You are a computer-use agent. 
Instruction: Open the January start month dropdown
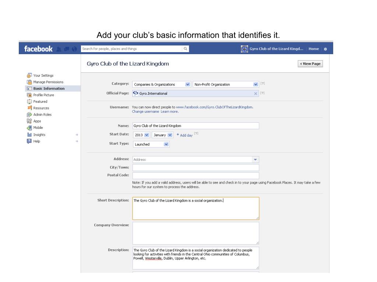click(x=162, y=135)
